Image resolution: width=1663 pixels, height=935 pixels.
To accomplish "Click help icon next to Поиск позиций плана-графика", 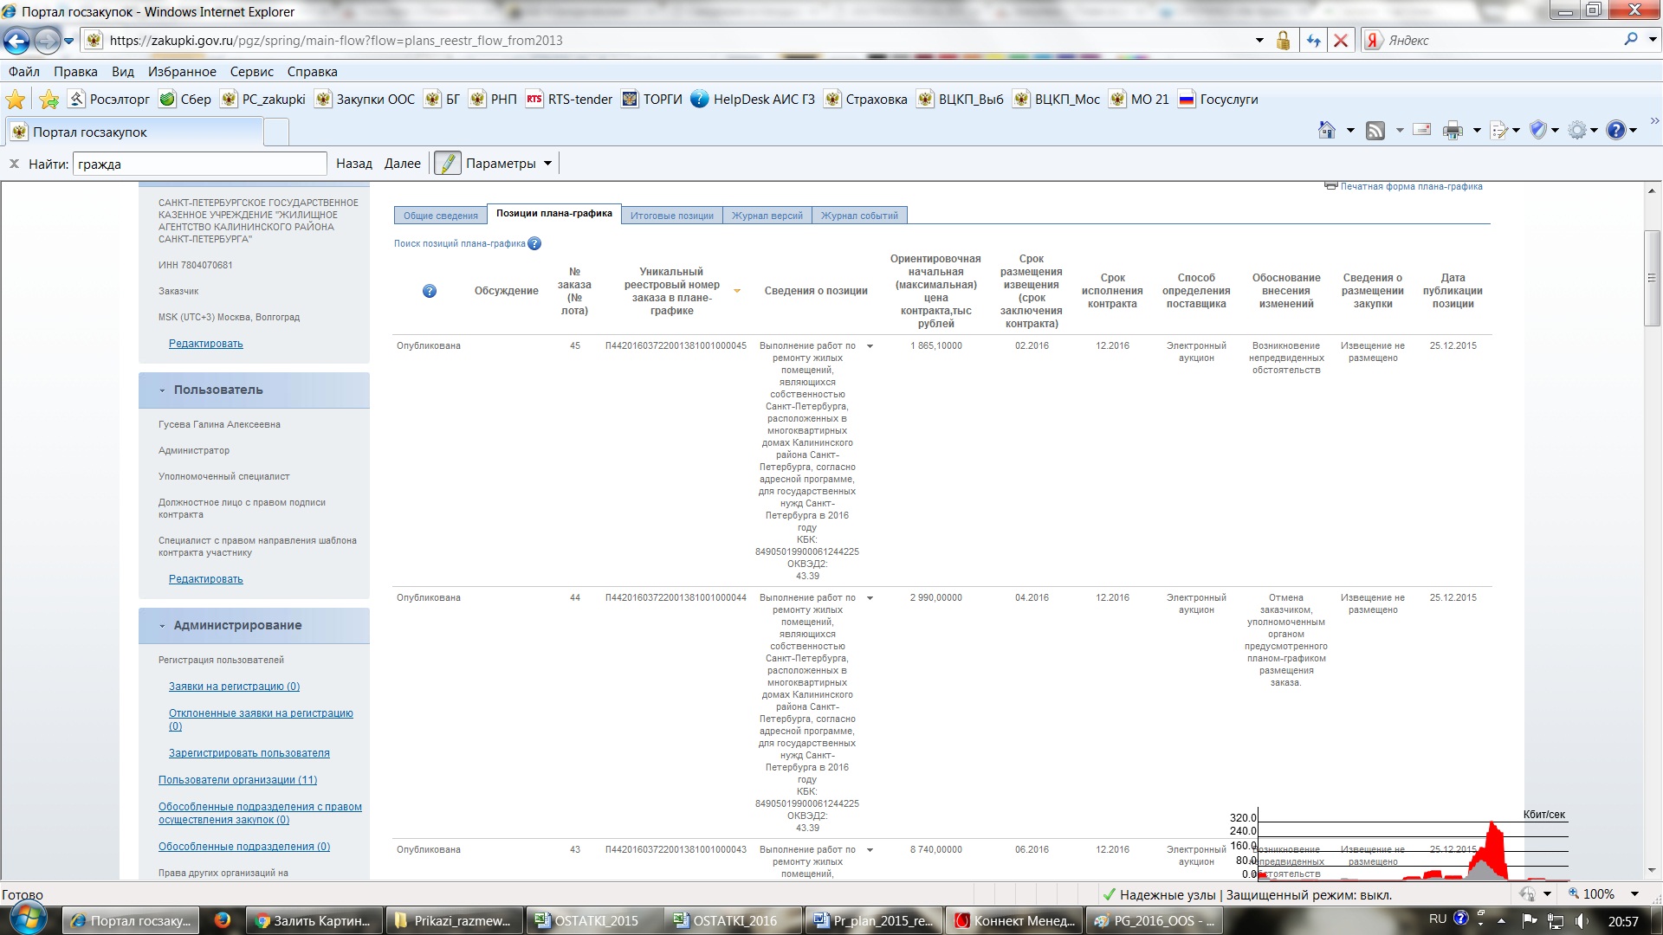I will coord(534,243).
